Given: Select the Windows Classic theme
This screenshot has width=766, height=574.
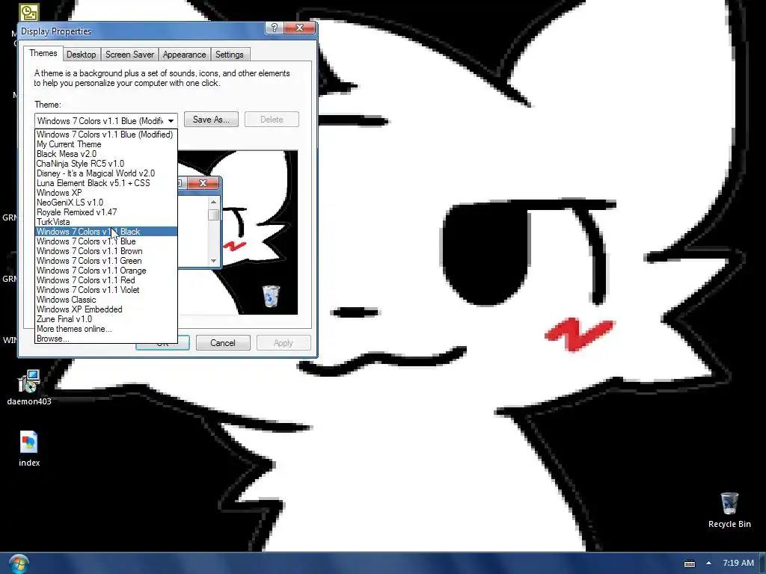Looking at the screenshot, I should coord(105,300).
